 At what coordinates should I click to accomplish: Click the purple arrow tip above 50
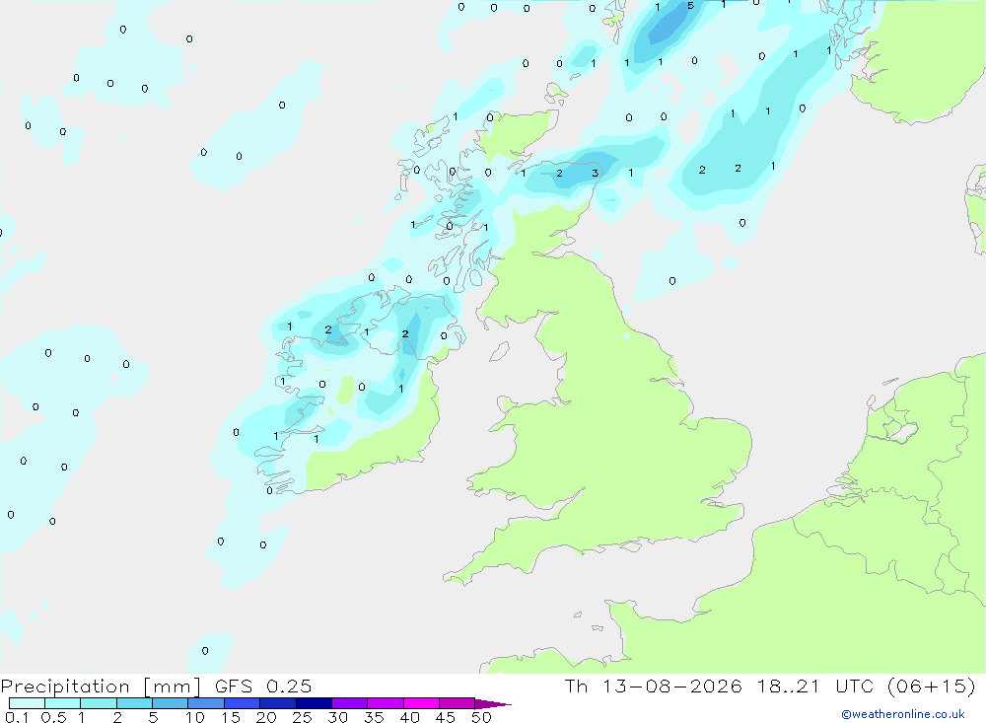click(492, 703)
